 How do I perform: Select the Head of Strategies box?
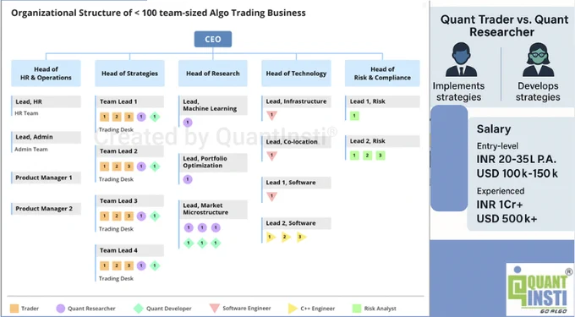point(129,74)
